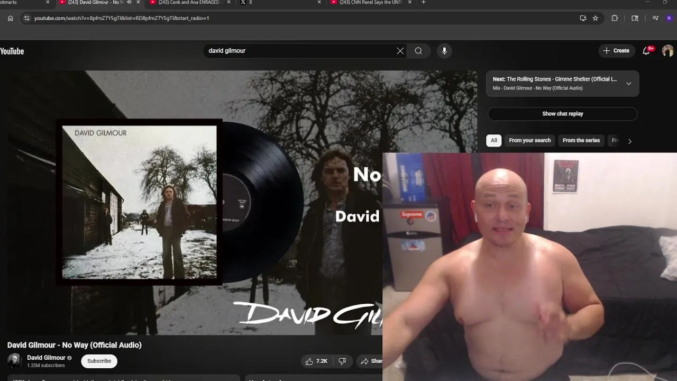Switch to the CNN Panel Says tab
This screenshot has height=381, width=677.
tap(370, 3)
